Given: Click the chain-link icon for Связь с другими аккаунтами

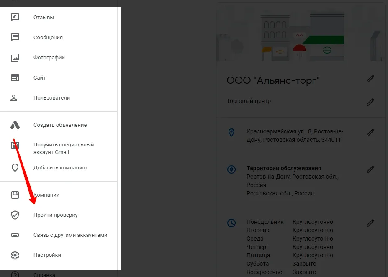Looking at the screenshot, I should click(x=15, y=235).
